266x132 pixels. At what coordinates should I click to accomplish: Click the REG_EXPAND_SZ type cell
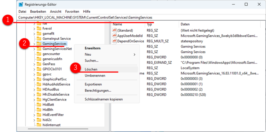click(159, 62)
